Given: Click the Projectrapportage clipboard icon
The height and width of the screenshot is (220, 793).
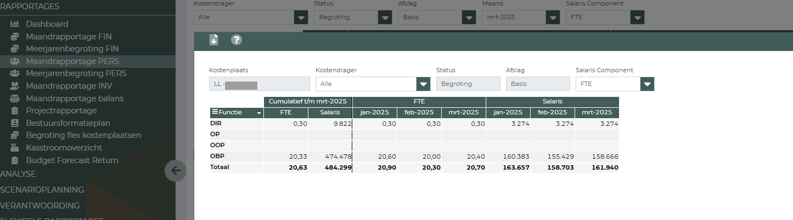Looking at the screenshot, I should point(15,111).
